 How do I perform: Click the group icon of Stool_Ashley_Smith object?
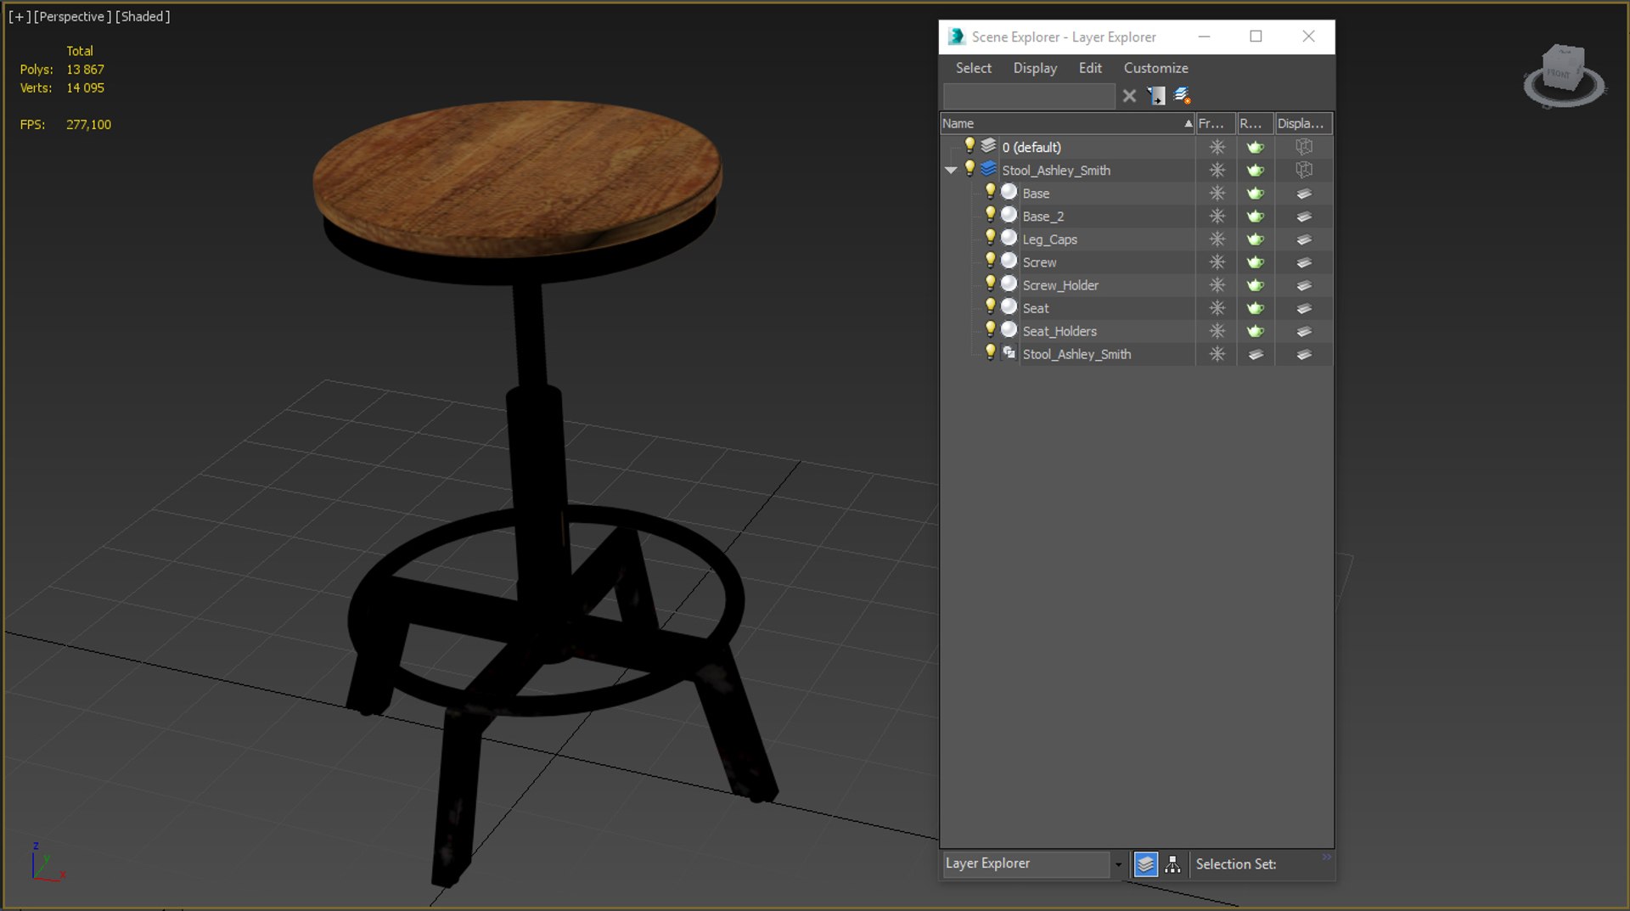pos(1009,352)
